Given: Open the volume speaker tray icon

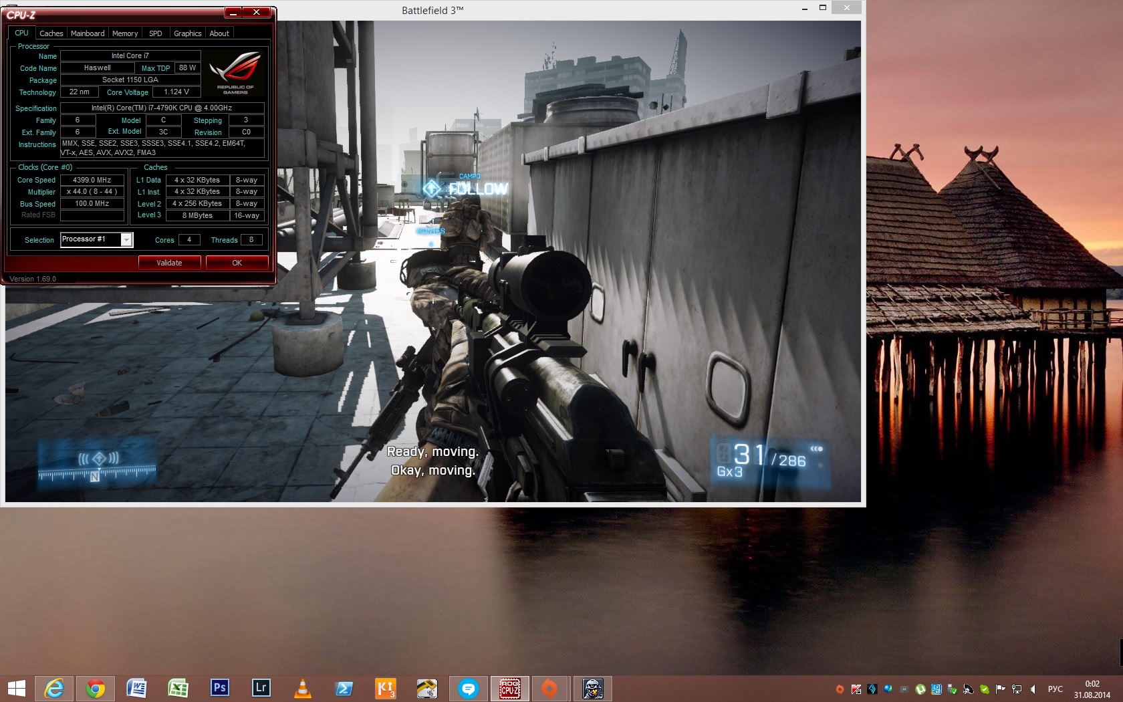Looking at the screenshot, I should (1033, 689).
